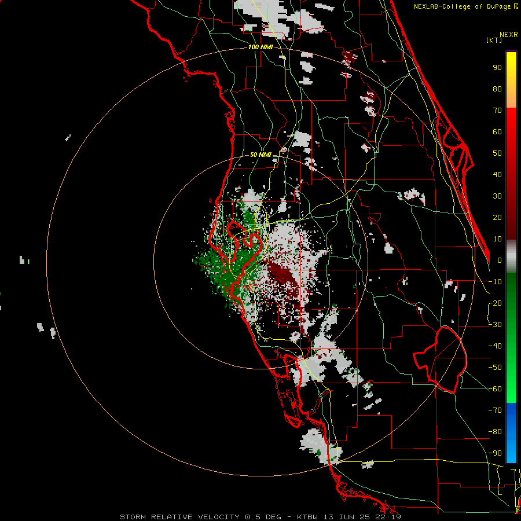Click the -80 value on the velocity scale

[x=495, y=432]
